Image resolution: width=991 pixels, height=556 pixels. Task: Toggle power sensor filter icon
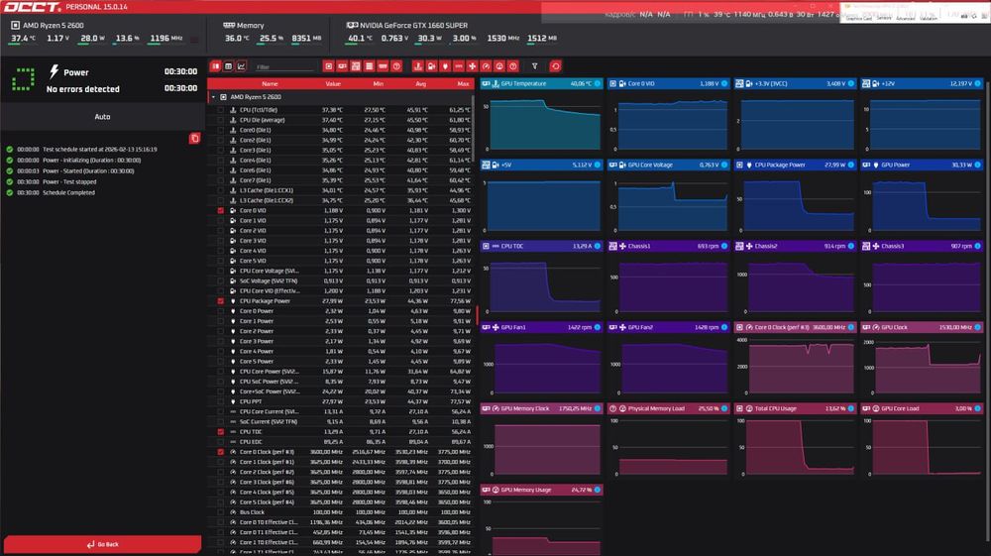(x=445, y=66)
